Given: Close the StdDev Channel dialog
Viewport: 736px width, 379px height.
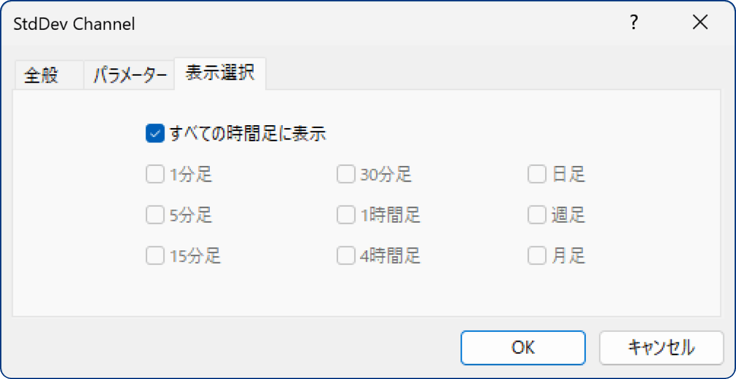Looking at the screenshot, I should click(700, 23).
